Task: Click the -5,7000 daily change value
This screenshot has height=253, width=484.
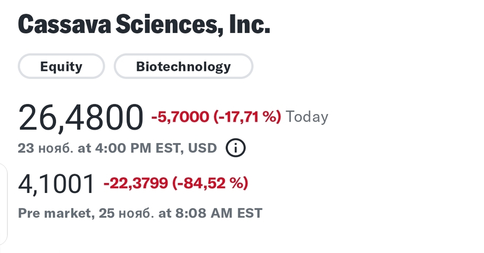Action: point(180,117)
